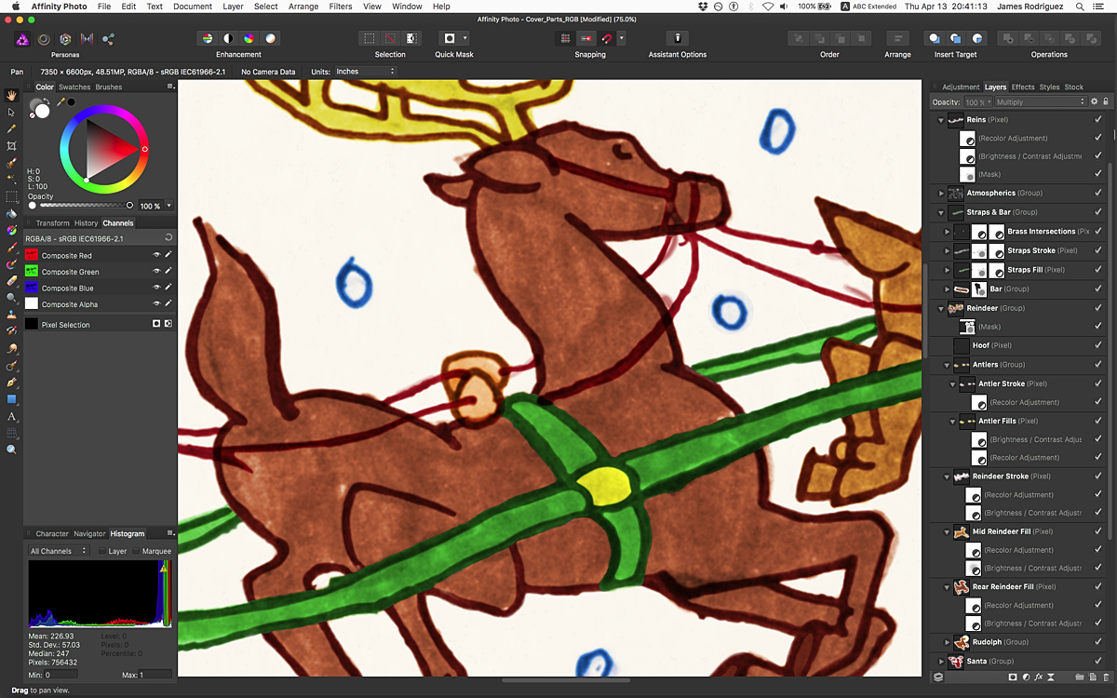Open the Adjustment tab
The image size is (1117, 698).
(961, 87)
